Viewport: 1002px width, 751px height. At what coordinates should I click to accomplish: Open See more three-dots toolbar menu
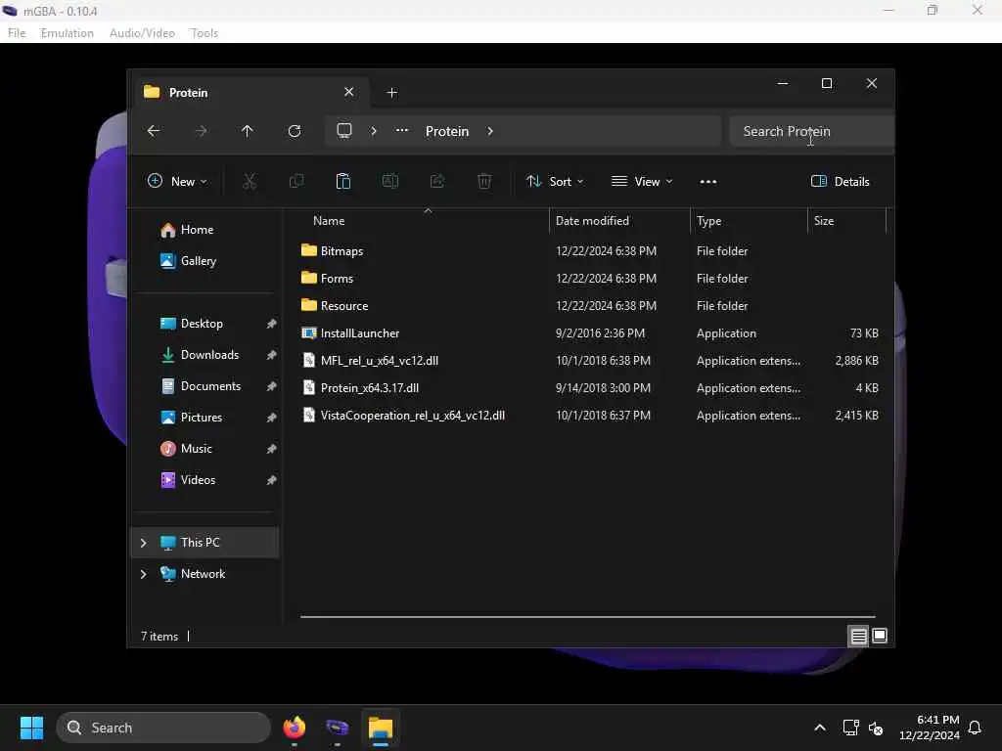coord(708,181)
